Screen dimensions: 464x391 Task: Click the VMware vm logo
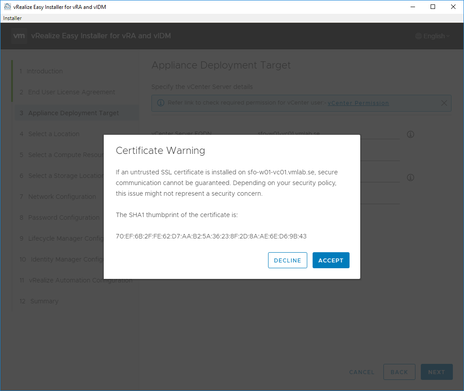click(19, 36)
